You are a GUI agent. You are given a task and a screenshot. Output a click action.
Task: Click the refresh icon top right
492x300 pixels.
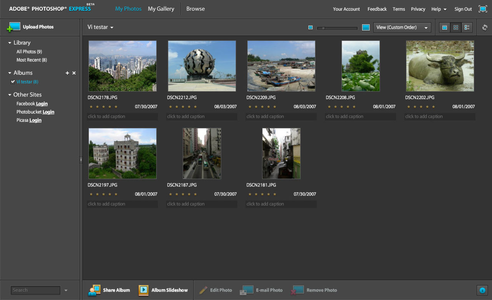point(484,27)
